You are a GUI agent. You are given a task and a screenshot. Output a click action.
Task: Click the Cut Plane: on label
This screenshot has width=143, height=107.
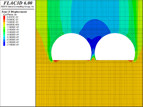point(10,15)
